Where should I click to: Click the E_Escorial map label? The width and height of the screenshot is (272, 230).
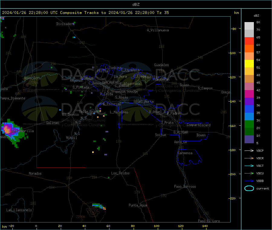[x=112, y=104]
